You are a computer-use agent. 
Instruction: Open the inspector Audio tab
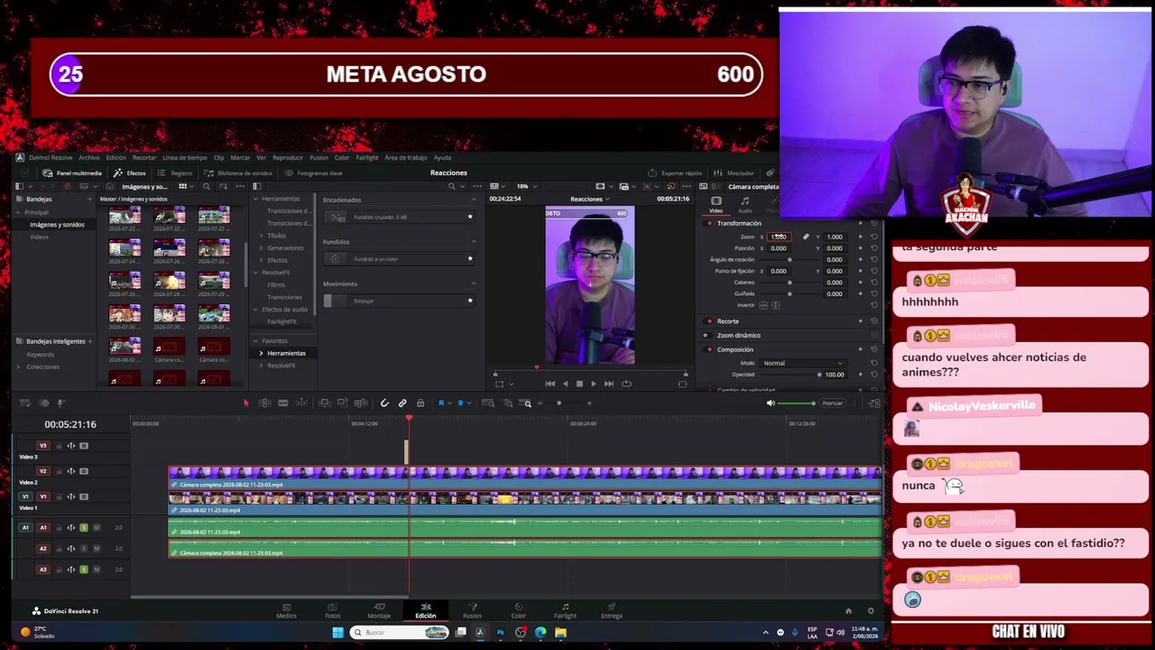pos(744,205)
